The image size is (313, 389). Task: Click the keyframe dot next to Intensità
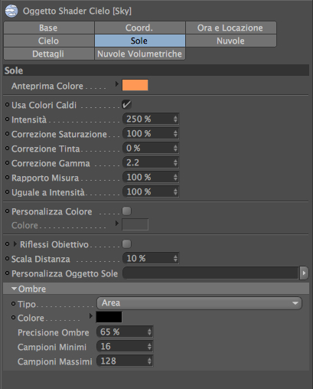click(x=8, y=119)
